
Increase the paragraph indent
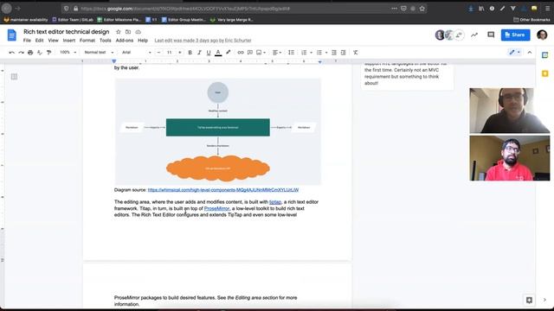343,53
